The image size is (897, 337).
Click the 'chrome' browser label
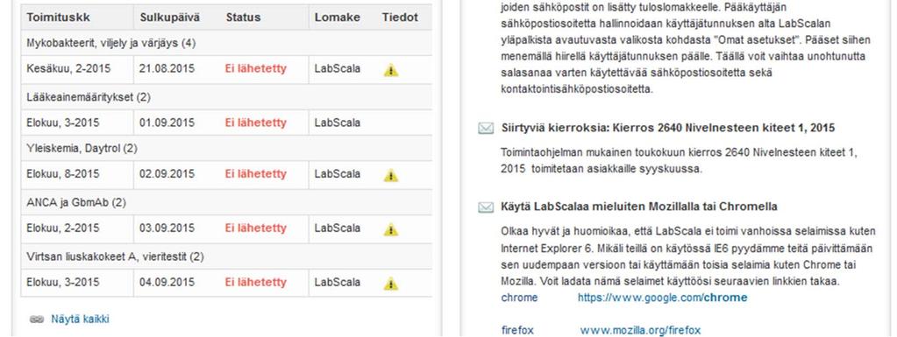(x=519, y=298)
